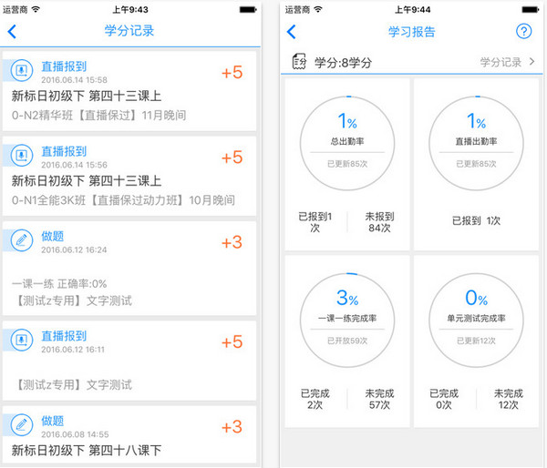Tap 未完成 12次 count

509,399
